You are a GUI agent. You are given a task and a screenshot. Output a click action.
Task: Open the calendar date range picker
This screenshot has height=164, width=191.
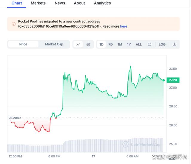(150, 44)
